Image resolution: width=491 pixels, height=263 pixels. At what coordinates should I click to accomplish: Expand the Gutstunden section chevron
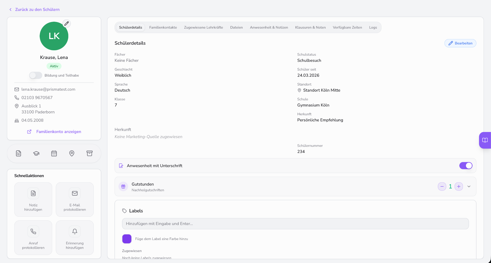[469, 186]
